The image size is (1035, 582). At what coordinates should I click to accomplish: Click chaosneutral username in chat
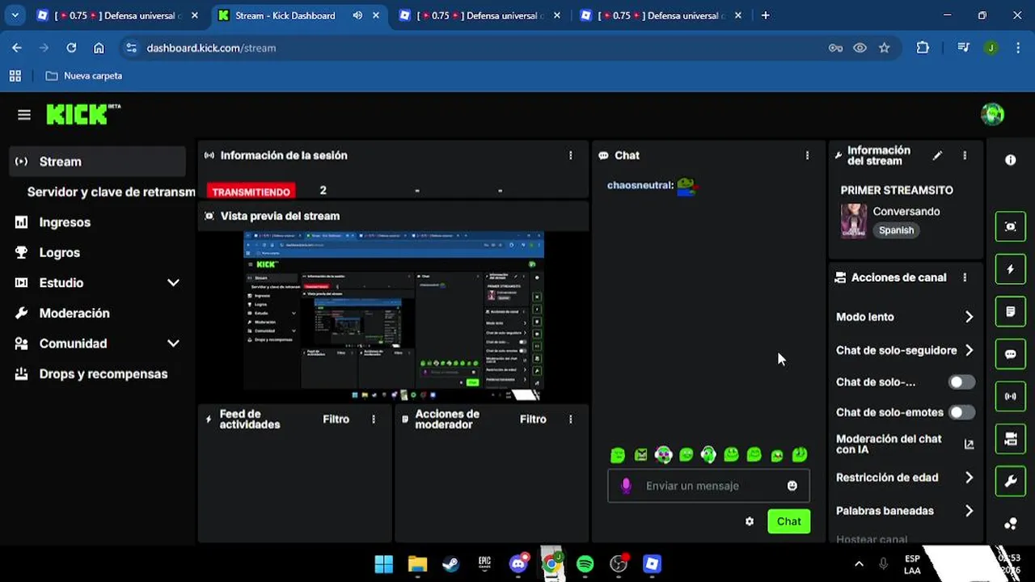(640, 185)
